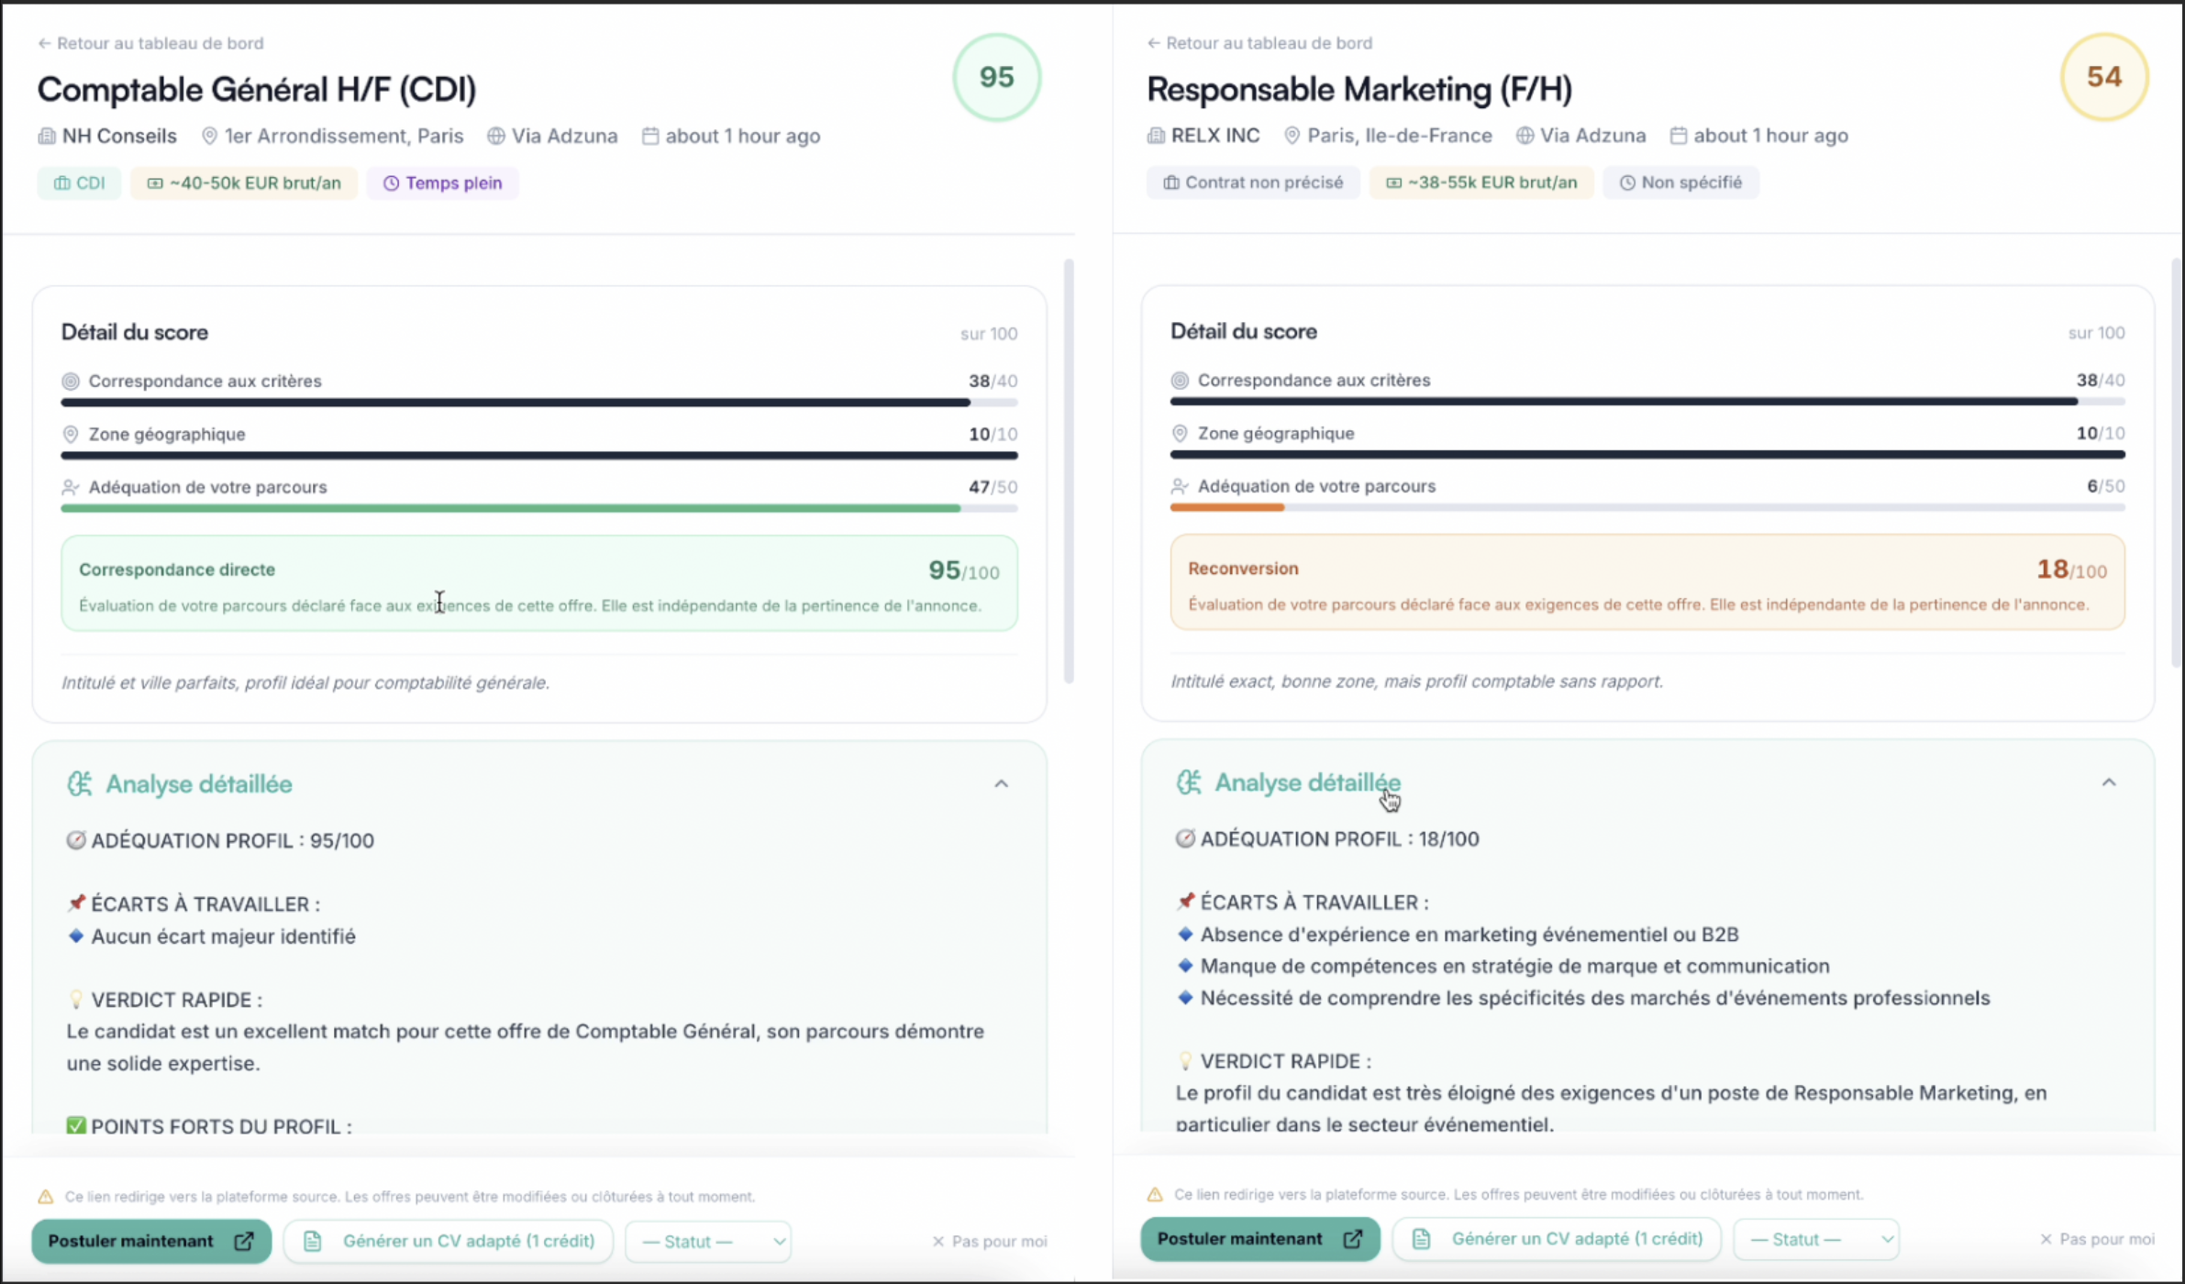This screenshot has width=2185, height=1284.
Task: Click the location pin next to Paris, Ile-de-France
Action: coord(1292,135)
